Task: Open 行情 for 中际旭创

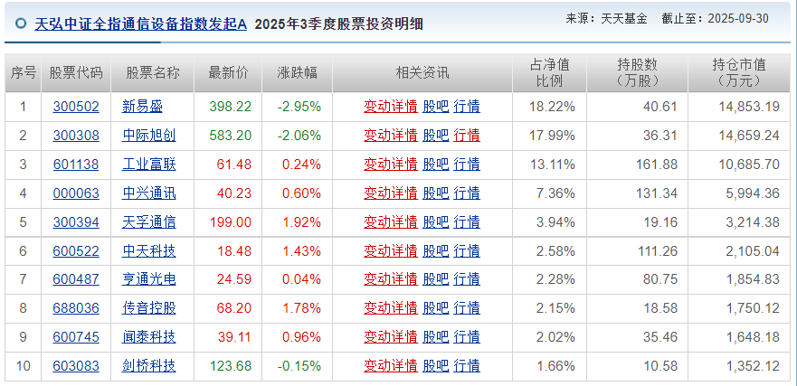Action: point(467,135)
